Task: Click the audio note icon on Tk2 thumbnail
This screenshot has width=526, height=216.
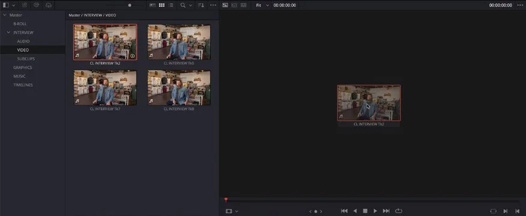Action: click(x=77, y=56)
